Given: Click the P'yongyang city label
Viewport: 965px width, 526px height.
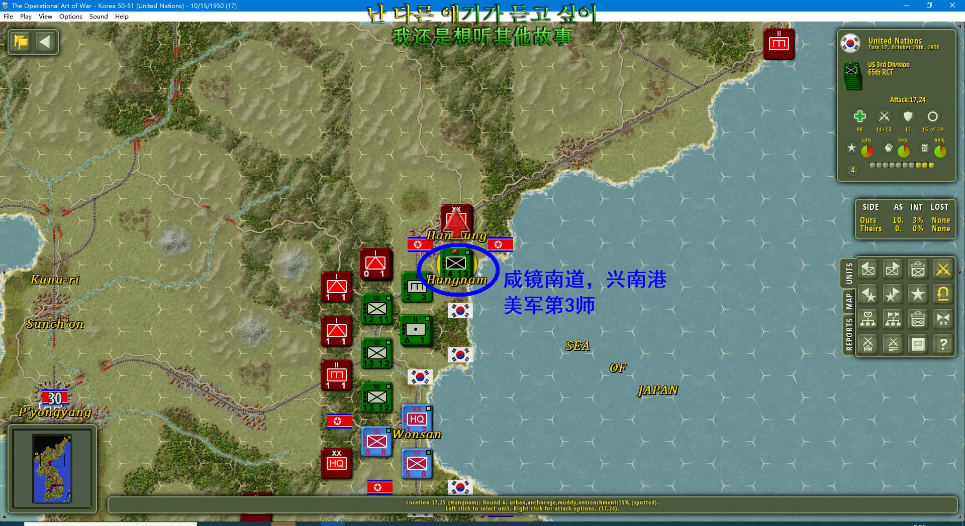Looking at the screenshot, I should tap(55, 413).
